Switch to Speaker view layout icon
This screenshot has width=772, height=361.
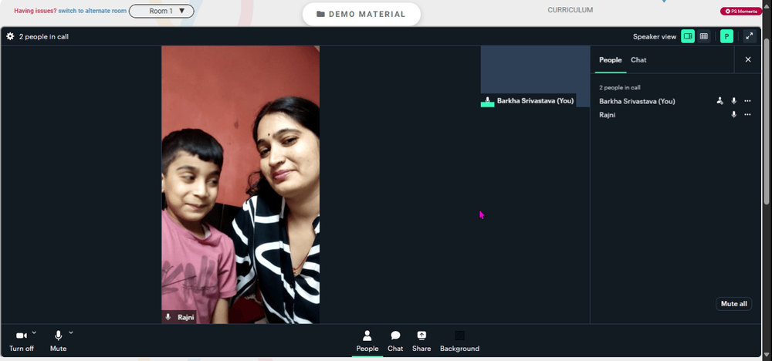(688, 36)
